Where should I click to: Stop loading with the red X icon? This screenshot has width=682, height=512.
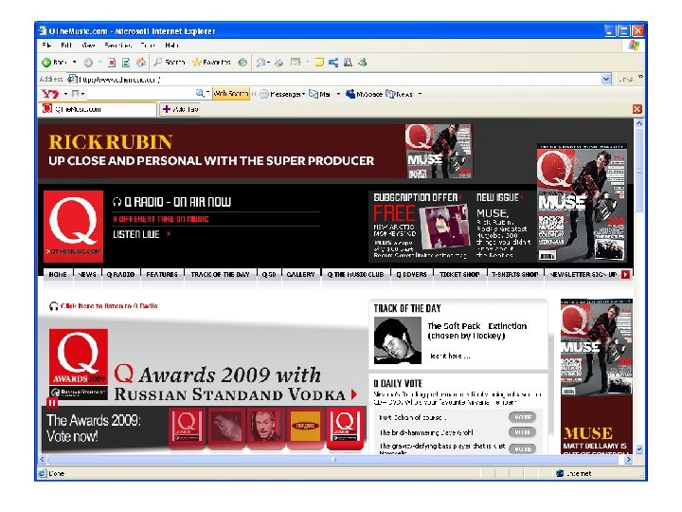point(112,63)
